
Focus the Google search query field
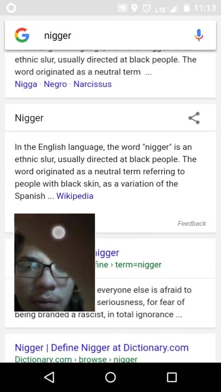[115, 35]
